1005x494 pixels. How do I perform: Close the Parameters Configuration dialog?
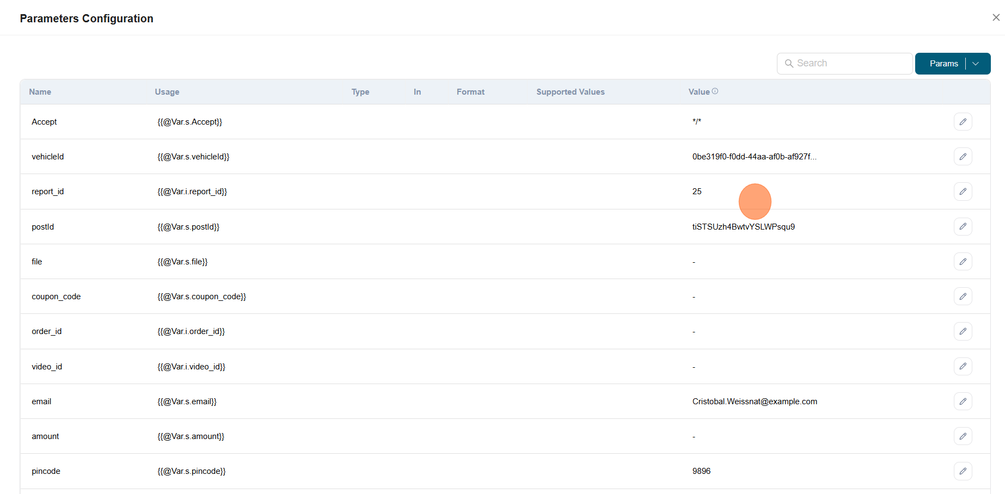click(x=996, y=17)
